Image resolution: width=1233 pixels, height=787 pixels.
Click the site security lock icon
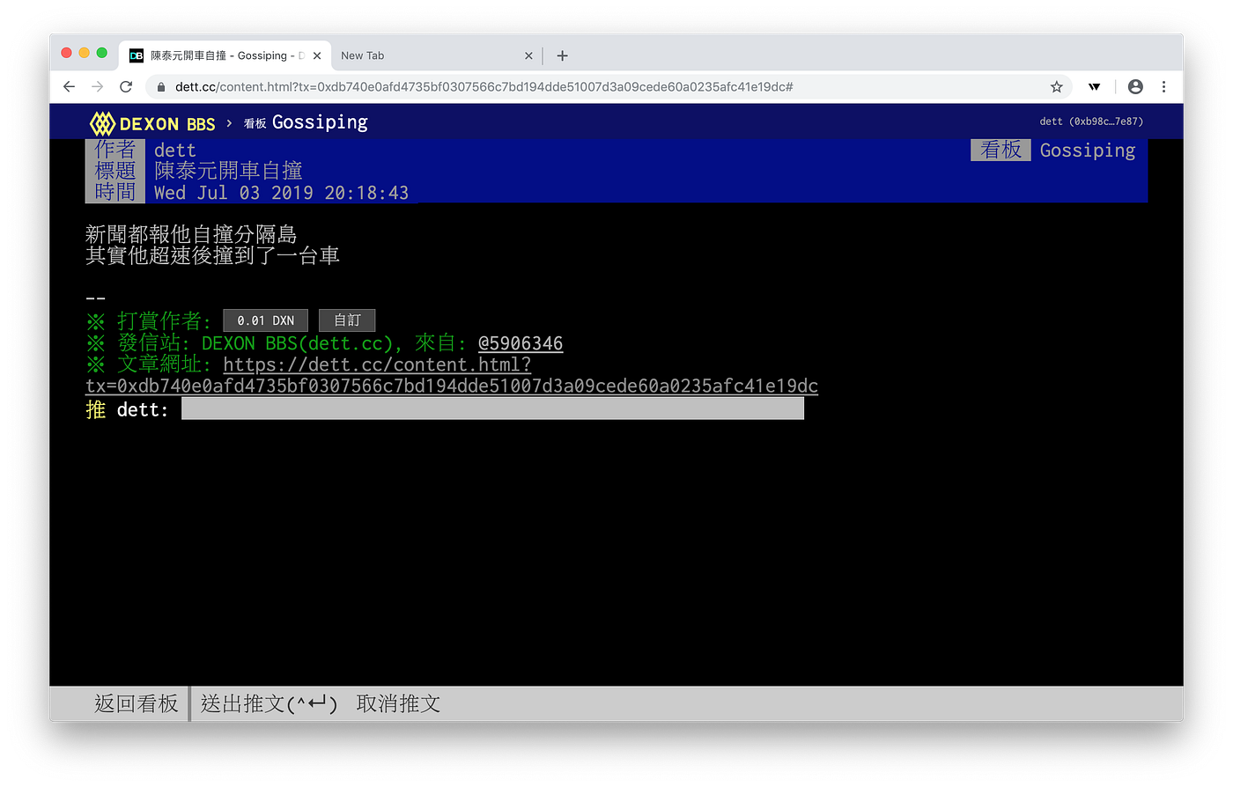[160, 86]
